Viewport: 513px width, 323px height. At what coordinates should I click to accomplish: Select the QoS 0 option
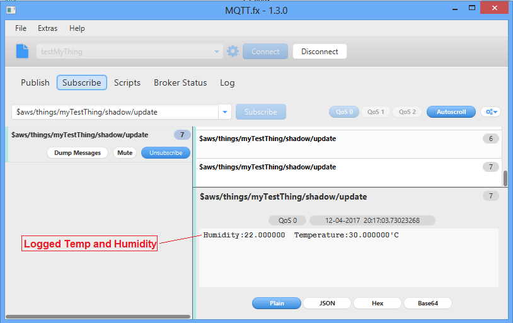pos(343,112)
